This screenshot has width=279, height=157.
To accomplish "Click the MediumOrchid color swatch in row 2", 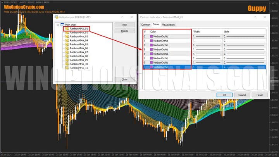I will tap(152, 45).
